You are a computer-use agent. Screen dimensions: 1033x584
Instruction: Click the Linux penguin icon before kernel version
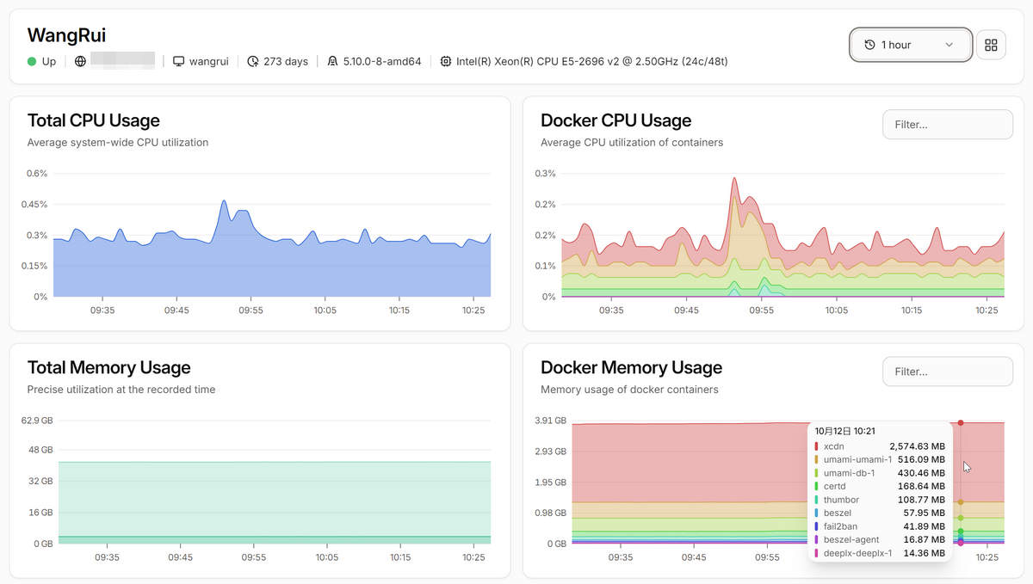[332, 62]
